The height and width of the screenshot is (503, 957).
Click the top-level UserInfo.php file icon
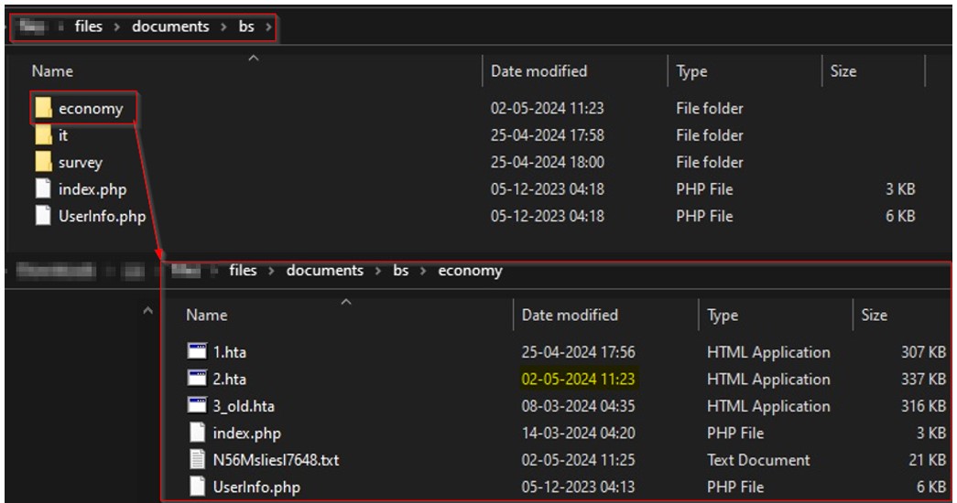(x=43, y=217)
